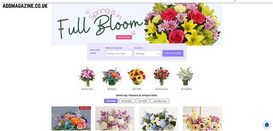Click the Delivery zip code field
The width and height of the screenshot is (273, 131).
click(x=119, y=53)
